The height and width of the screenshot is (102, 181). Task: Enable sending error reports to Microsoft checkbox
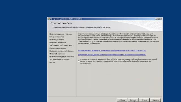click(x=79, y=61)
